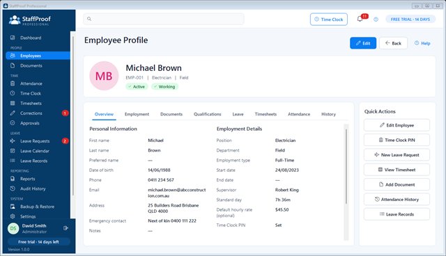Viewport: 446px width, 256px height.
Task: Click the hourly rate $45.50
Action: pyautogui.click(x=282, y=209)
